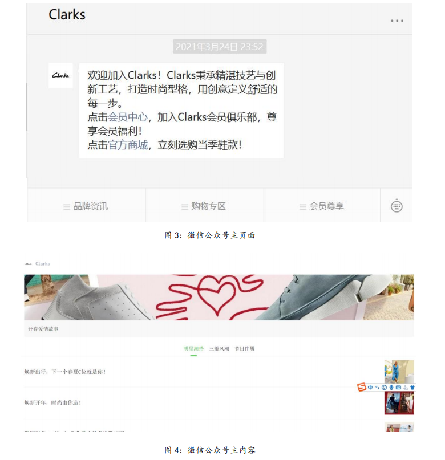Open the three-dot more options menu

click(x=397, y=21)
